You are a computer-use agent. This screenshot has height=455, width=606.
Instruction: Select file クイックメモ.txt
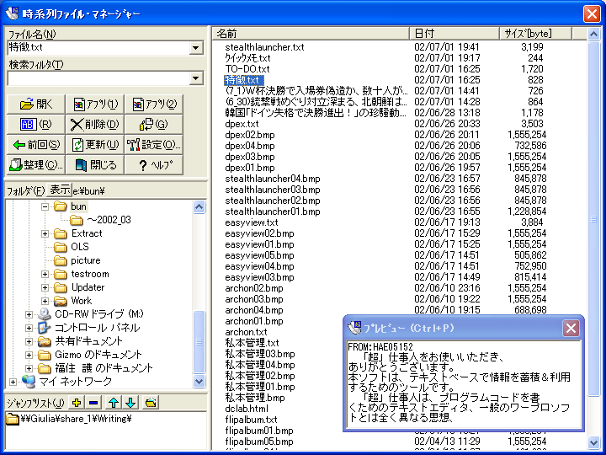tap(247, 58)
